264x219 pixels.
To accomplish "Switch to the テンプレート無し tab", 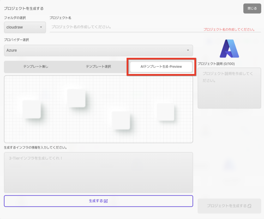I will pos(36,67).
